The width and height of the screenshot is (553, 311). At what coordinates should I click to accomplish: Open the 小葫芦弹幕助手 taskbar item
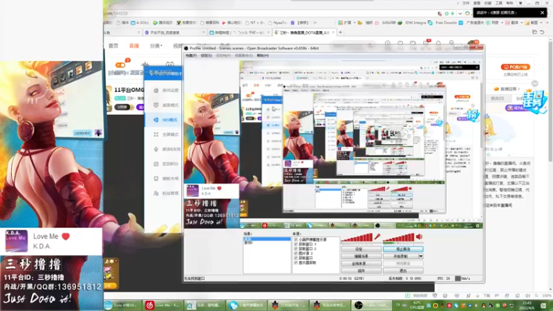click(246, 305)
